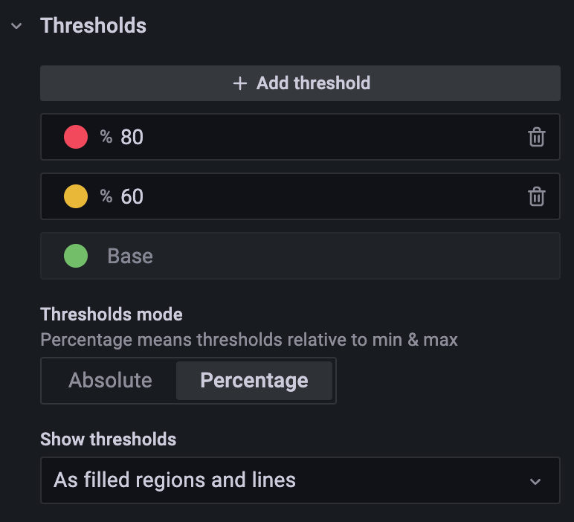
Task: Open the red threshold color picker
Action: point(76,137)
